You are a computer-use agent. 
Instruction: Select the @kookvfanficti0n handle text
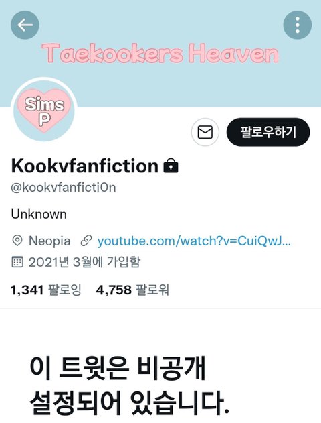tap(64, 188)
